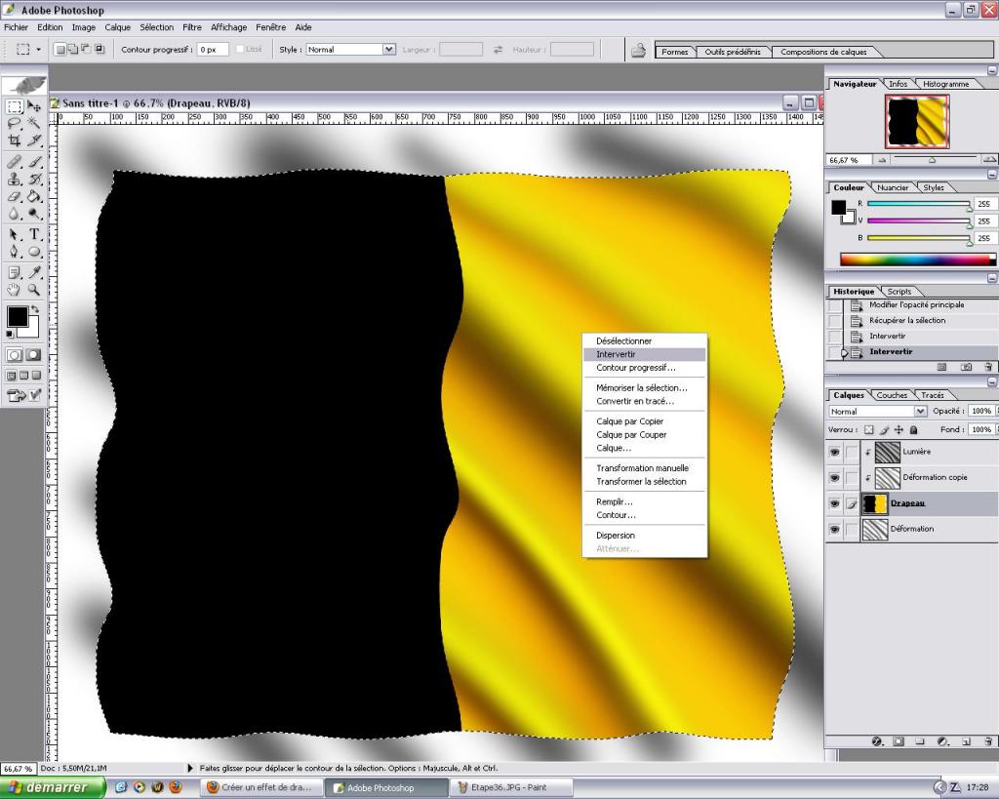Open the Style dropdown in options bar
999x799 pixels.
pos(388,49)
